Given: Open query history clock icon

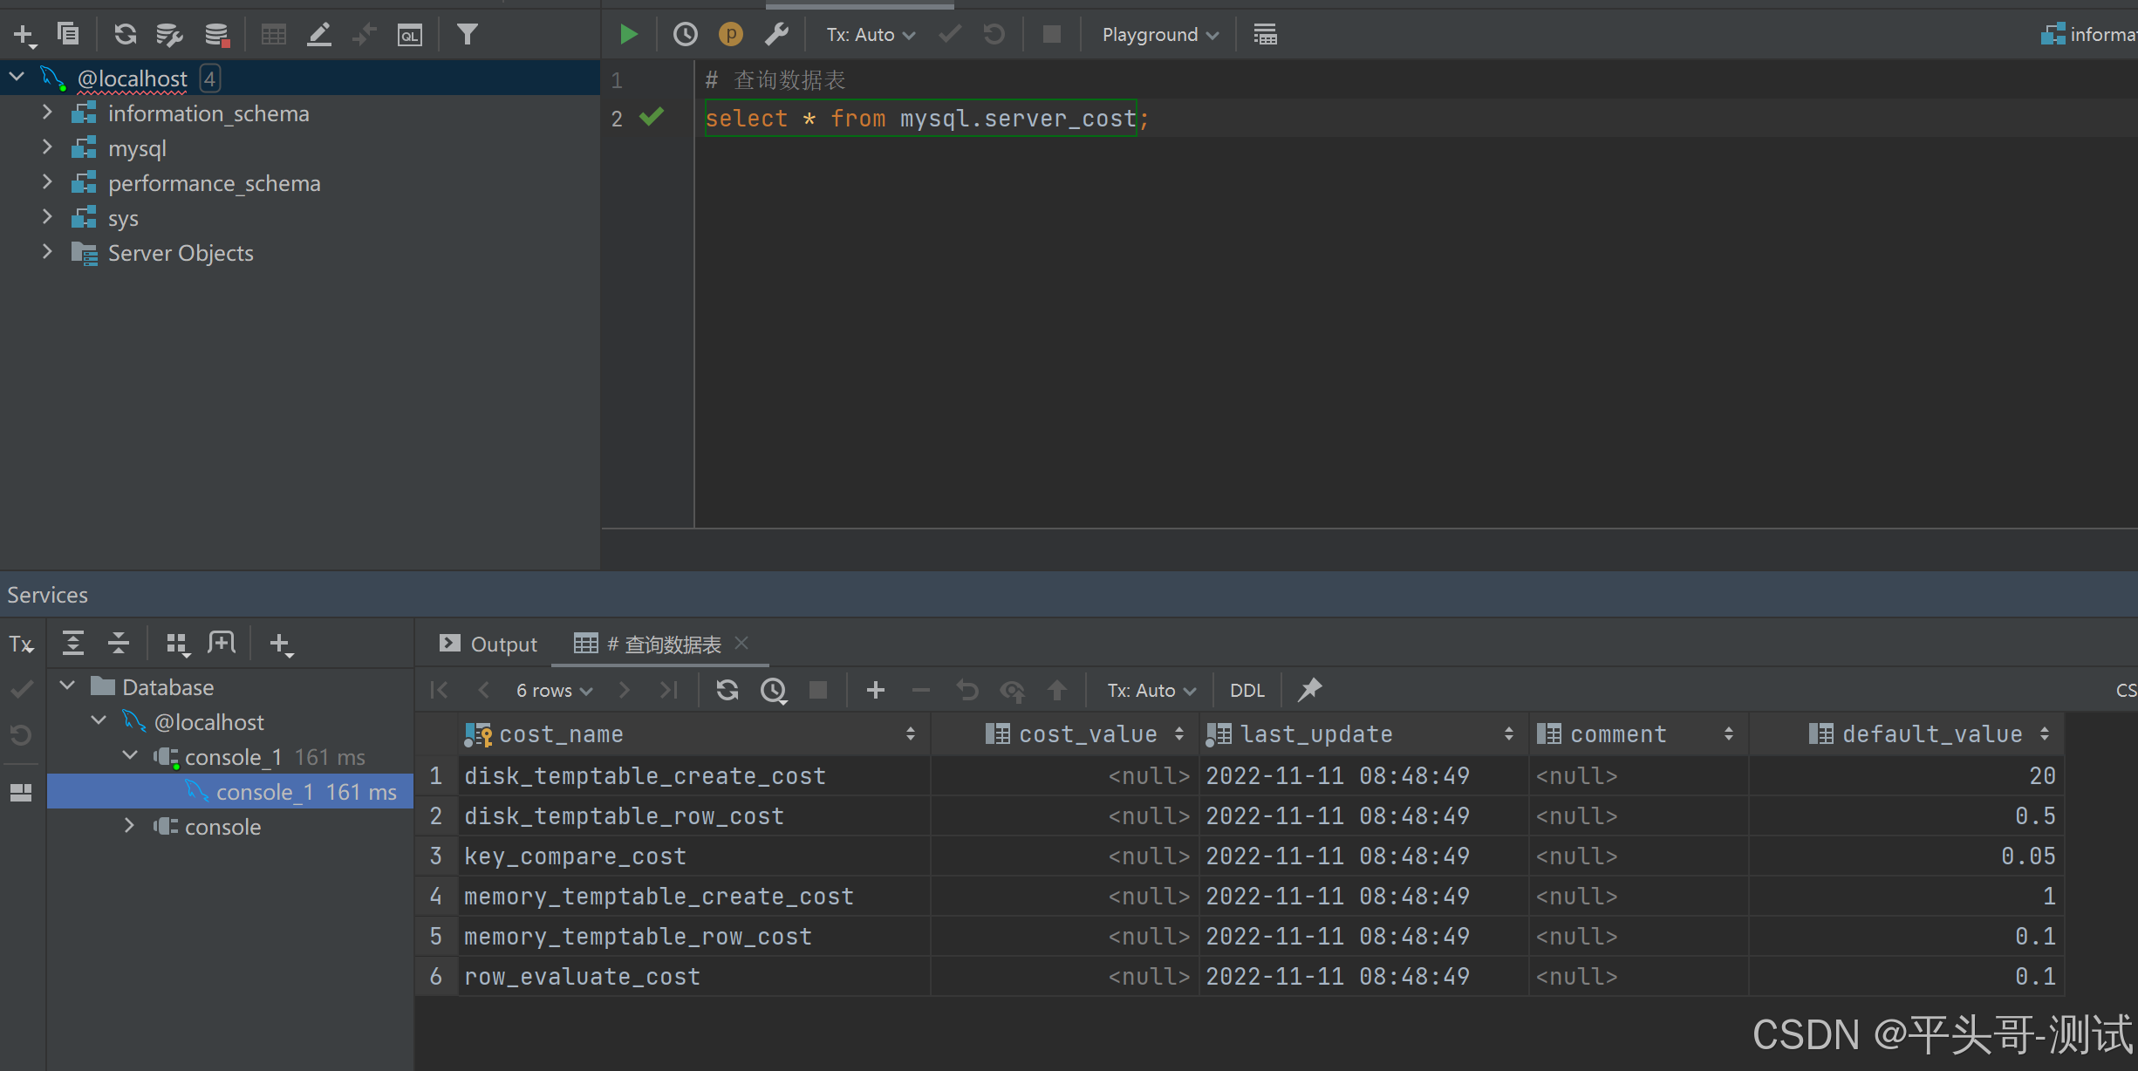Looking at the screenshot, I should (x=686, y=35).
